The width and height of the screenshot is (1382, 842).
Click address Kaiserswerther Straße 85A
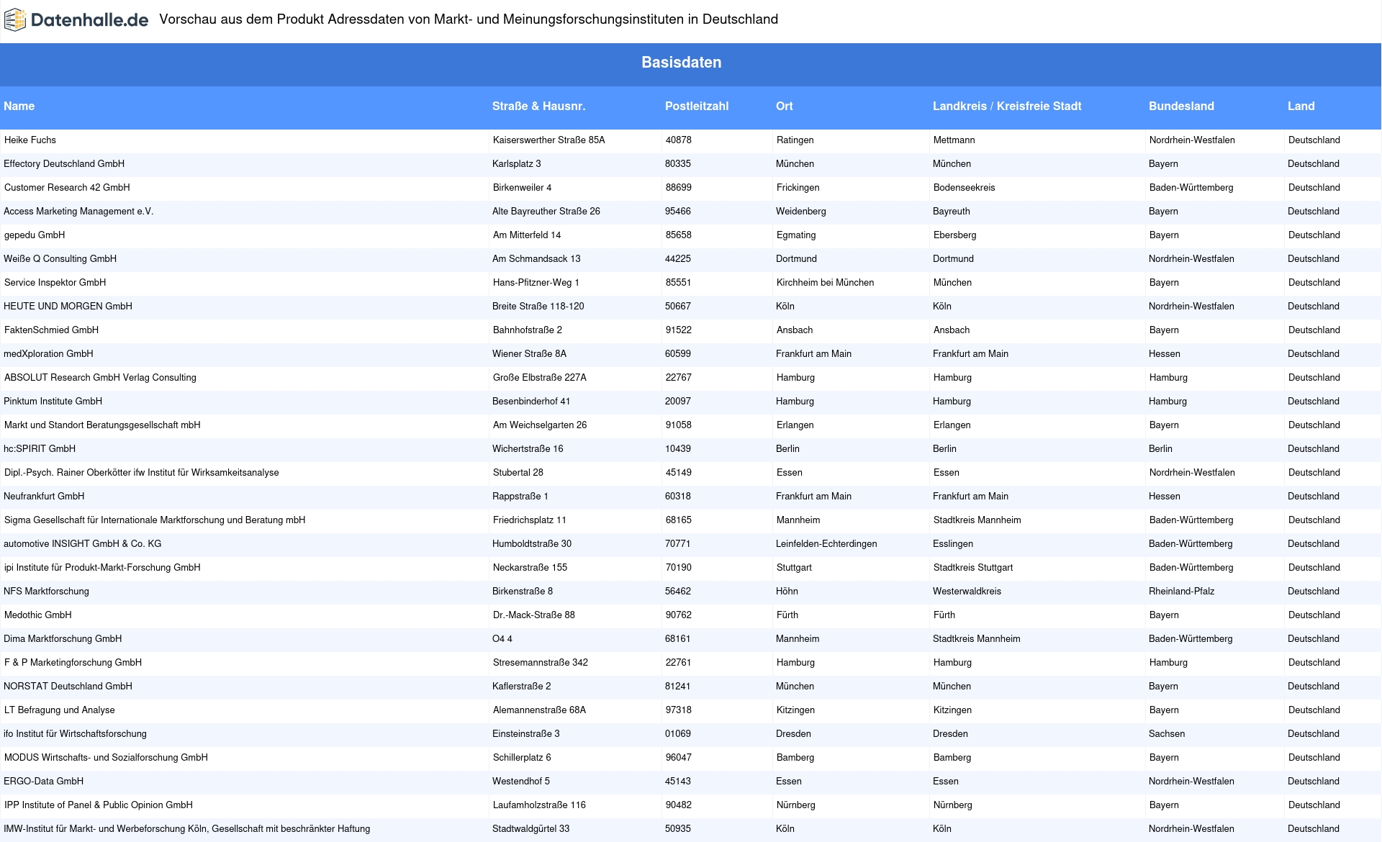pyautogui.click(x=548, y=140)
